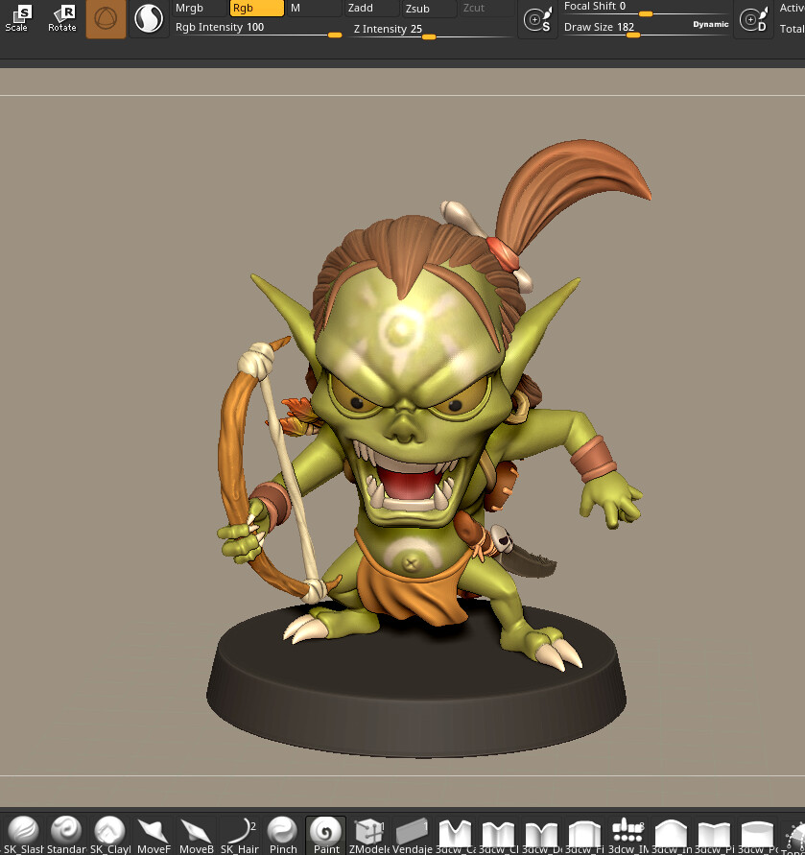Image resolution: width=805 pixels, height=855 pixels.
Task: Click the Scale gyro icon
Action: (16, 16)
